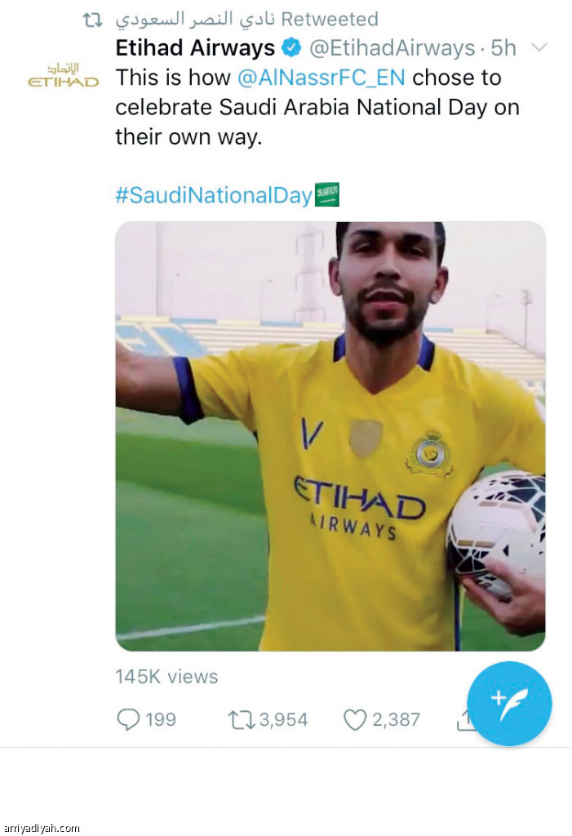Open the Etihad Airways profile logo avatar
The height and width of the screenshot is (836, 572).
[x=63, y=75]
